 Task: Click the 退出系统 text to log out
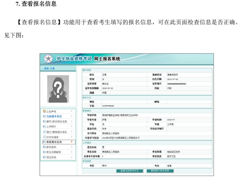point(51,157)
